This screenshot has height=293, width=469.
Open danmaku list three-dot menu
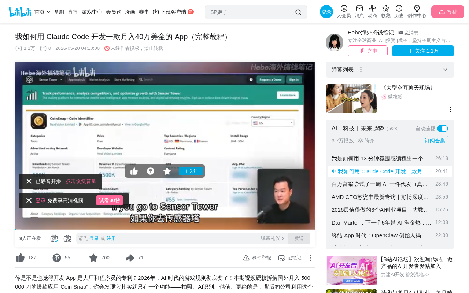coord(361,70)
